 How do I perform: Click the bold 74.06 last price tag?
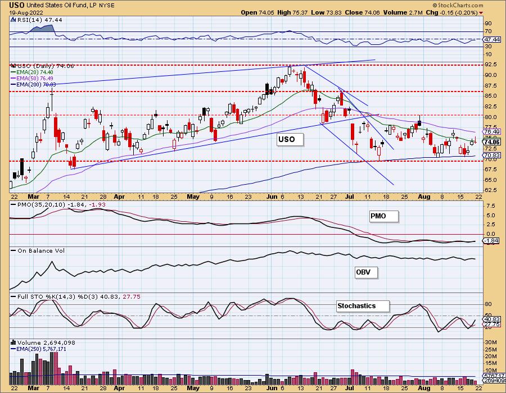tap(492, 142)
